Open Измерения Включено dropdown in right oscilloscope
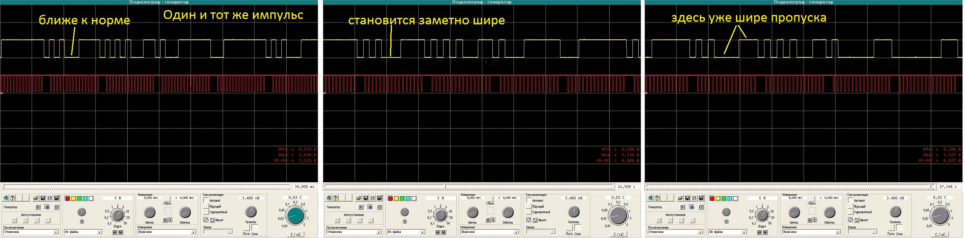 [811, 232]
